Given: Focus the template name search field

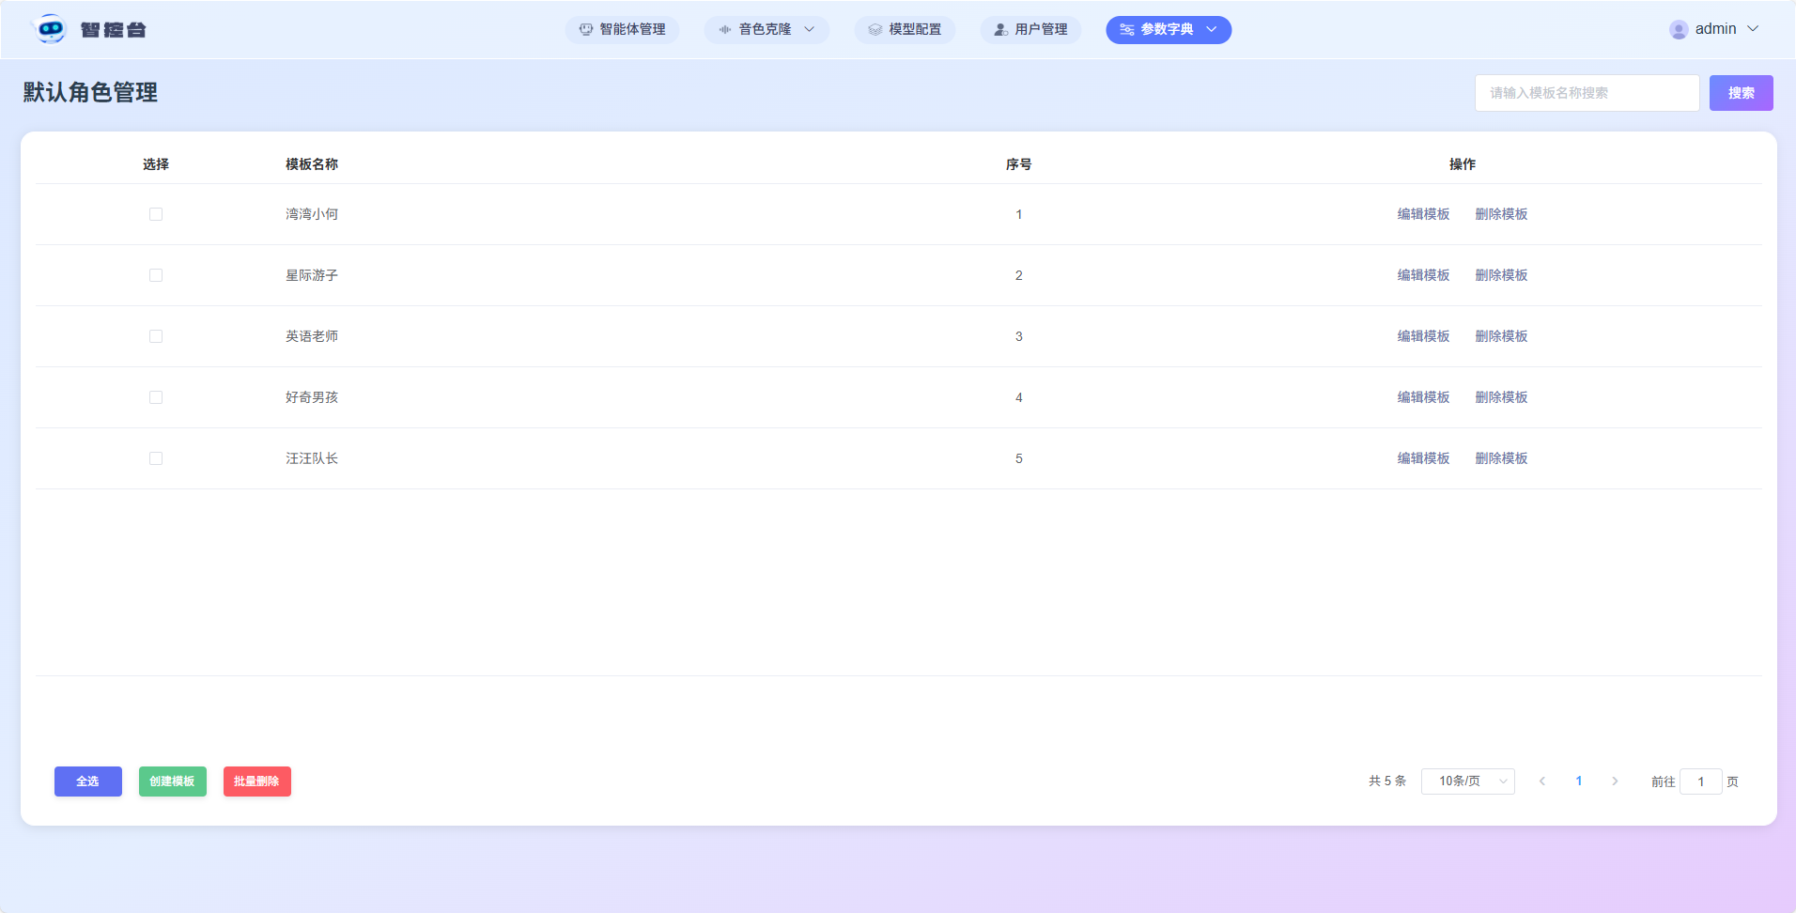Looking at the screenshot, I should coord(1587,93).
